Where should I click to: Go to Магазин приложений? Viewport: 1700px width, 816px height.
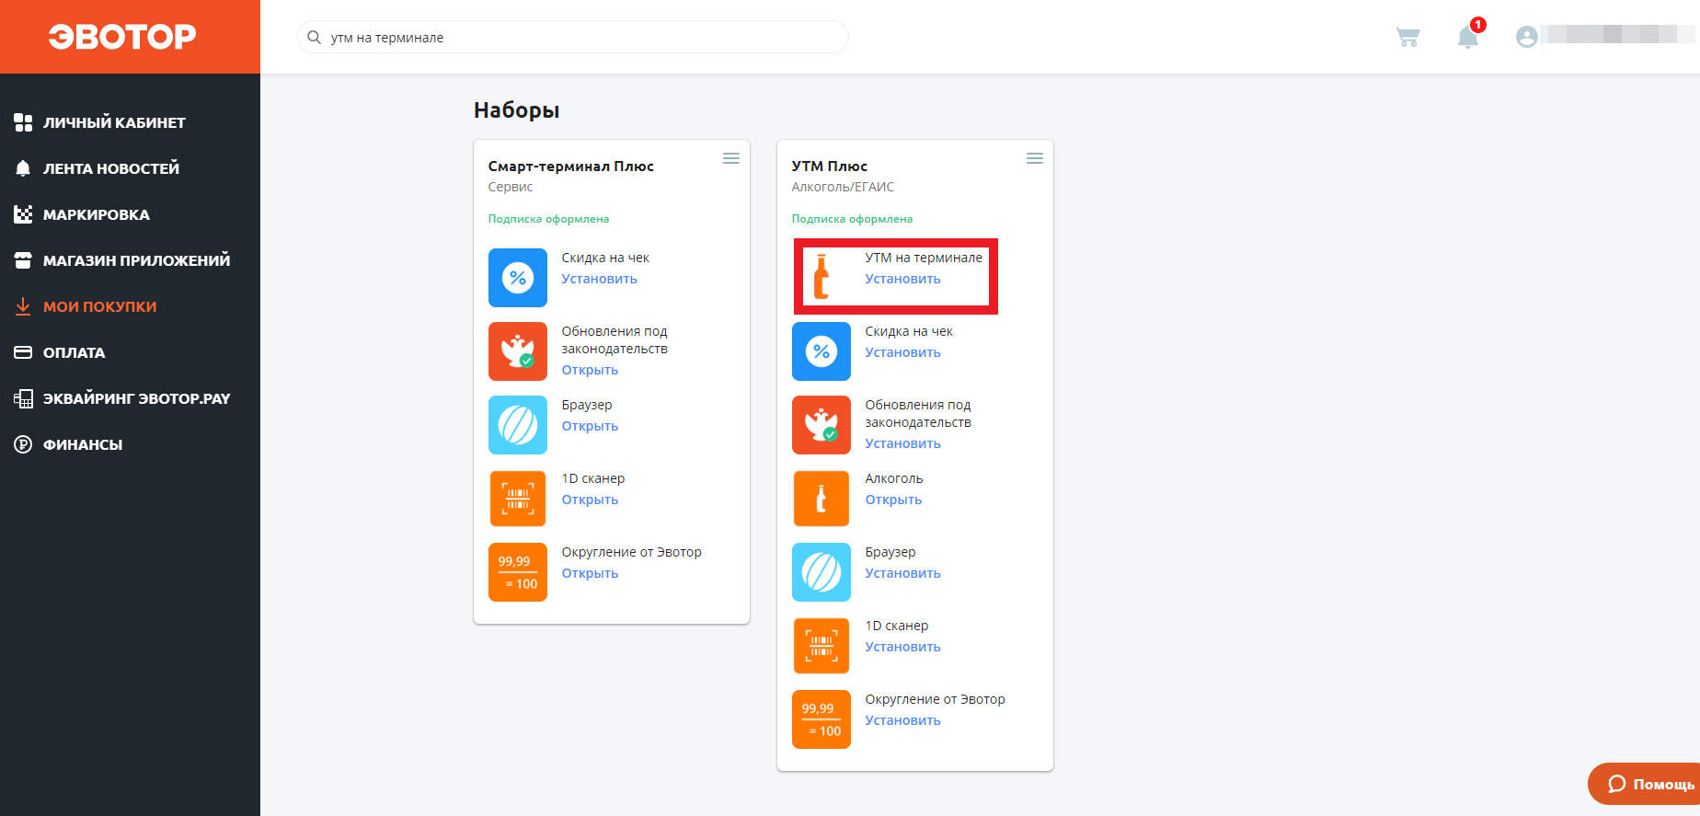click(137, 260)
